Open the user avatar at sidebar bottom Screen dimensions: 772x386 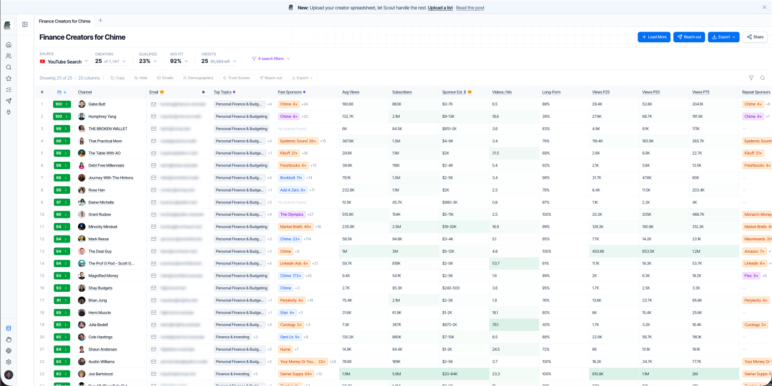coord(8,375)
